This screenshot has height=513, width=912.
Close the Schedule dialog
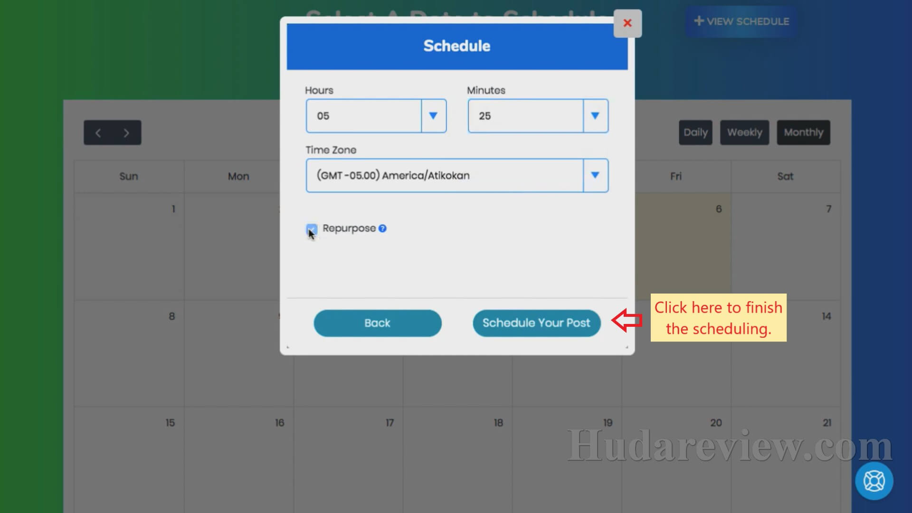(627, 22)
